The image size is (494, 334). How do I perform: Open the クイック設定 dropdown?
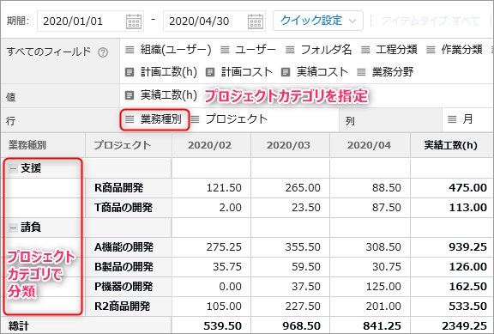(318, 21)
